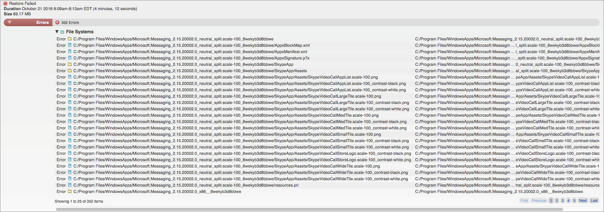Click file icon of SkypeVideoCallAppList contrast-black row
This screenshot has width=604, height=212.
coord(70,83)
